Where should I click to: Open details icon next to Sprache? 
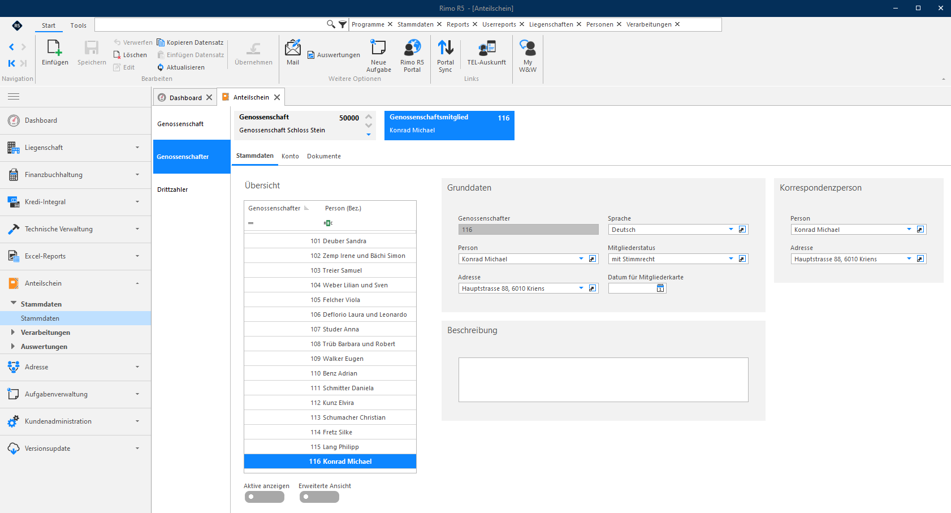[742, 230]
